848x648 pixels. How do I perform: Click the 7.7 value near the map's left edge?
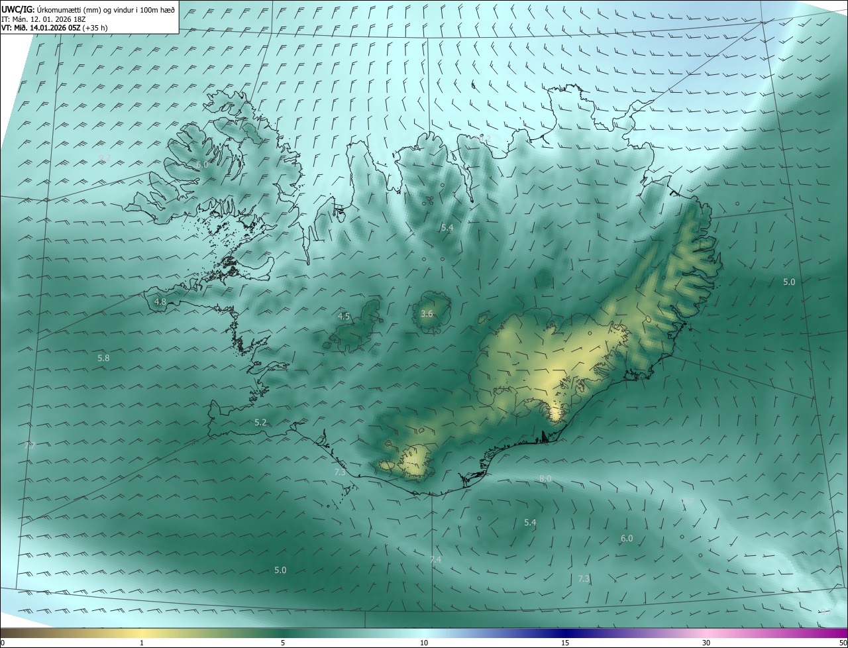[x=29, y=446]
